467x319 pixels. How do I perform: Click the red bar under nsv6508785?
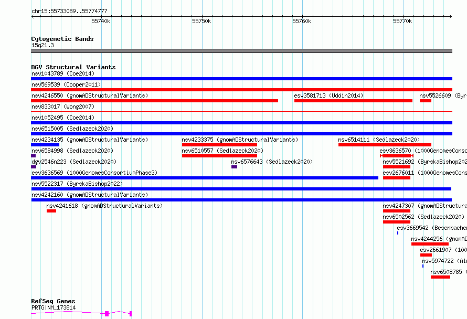(440, 277)
